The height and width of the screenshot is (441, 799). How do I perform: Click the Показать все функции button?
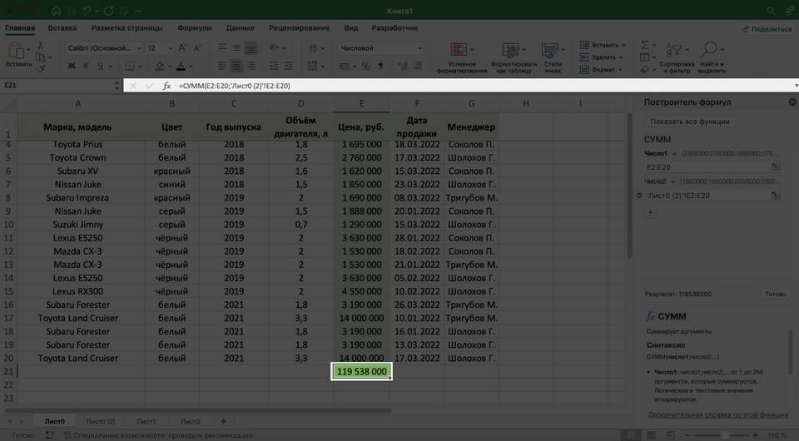(690, 121)
